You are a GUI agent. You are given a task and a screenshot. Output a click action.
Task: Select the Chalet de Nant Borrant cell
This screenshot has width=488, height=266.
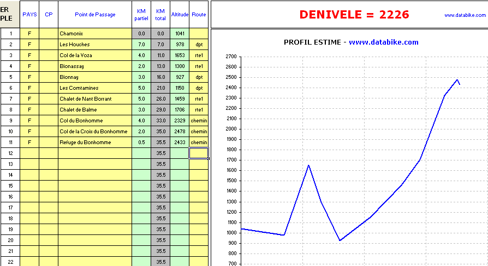95,99
